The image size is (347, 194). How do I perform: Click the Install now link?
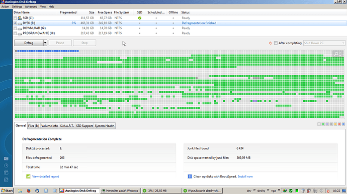click(x=245, y=176)
